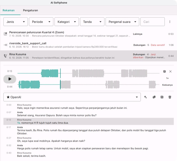
Task: Open the Pengenal suara dropdown
Action: coord(122,22)
